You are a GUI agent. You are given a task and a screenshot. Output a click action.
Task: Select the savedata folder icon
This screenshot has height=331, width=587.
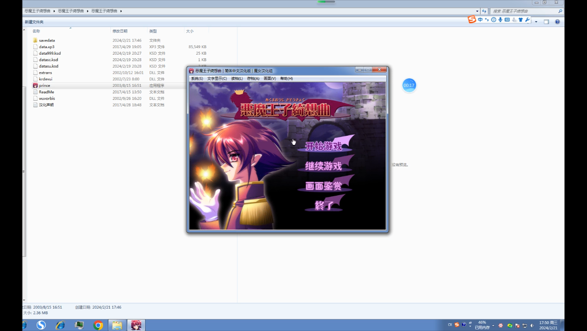[35, 40]
